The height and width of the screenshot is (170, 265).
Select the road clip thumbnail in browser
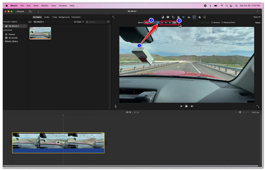[x=40, y=33]
